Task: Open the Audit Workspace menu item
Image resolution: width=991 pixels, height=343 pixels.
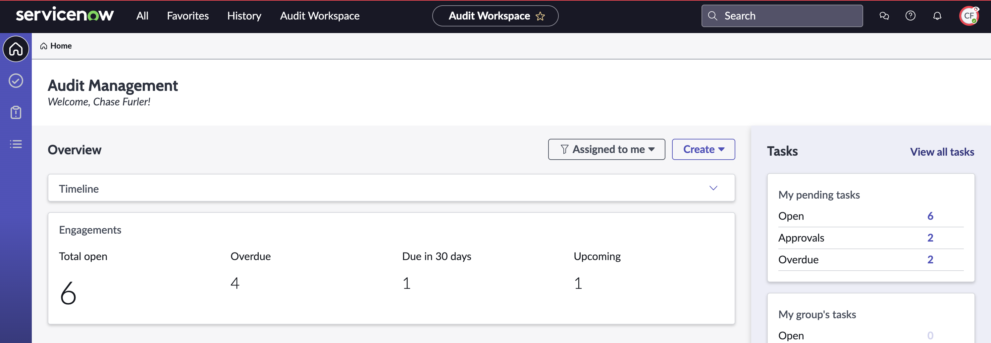Action: coord(320,16)
